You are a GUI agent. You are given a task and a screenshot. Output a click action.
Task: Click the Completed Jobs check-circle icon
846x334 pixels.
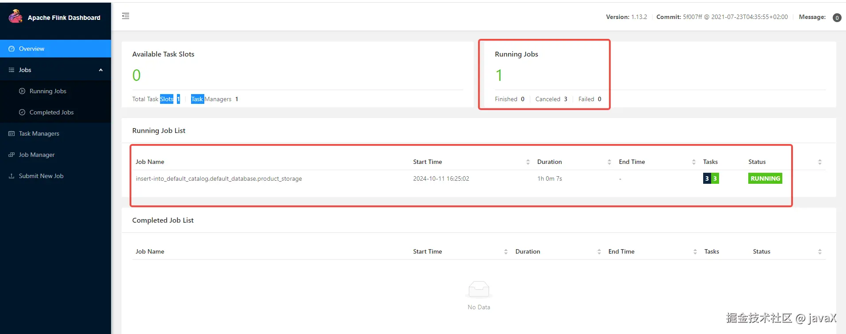(x=22, y=112)
